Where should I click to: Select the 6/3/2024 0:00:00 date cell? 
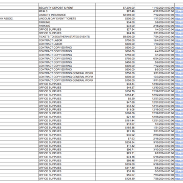[x=155, y=171]
